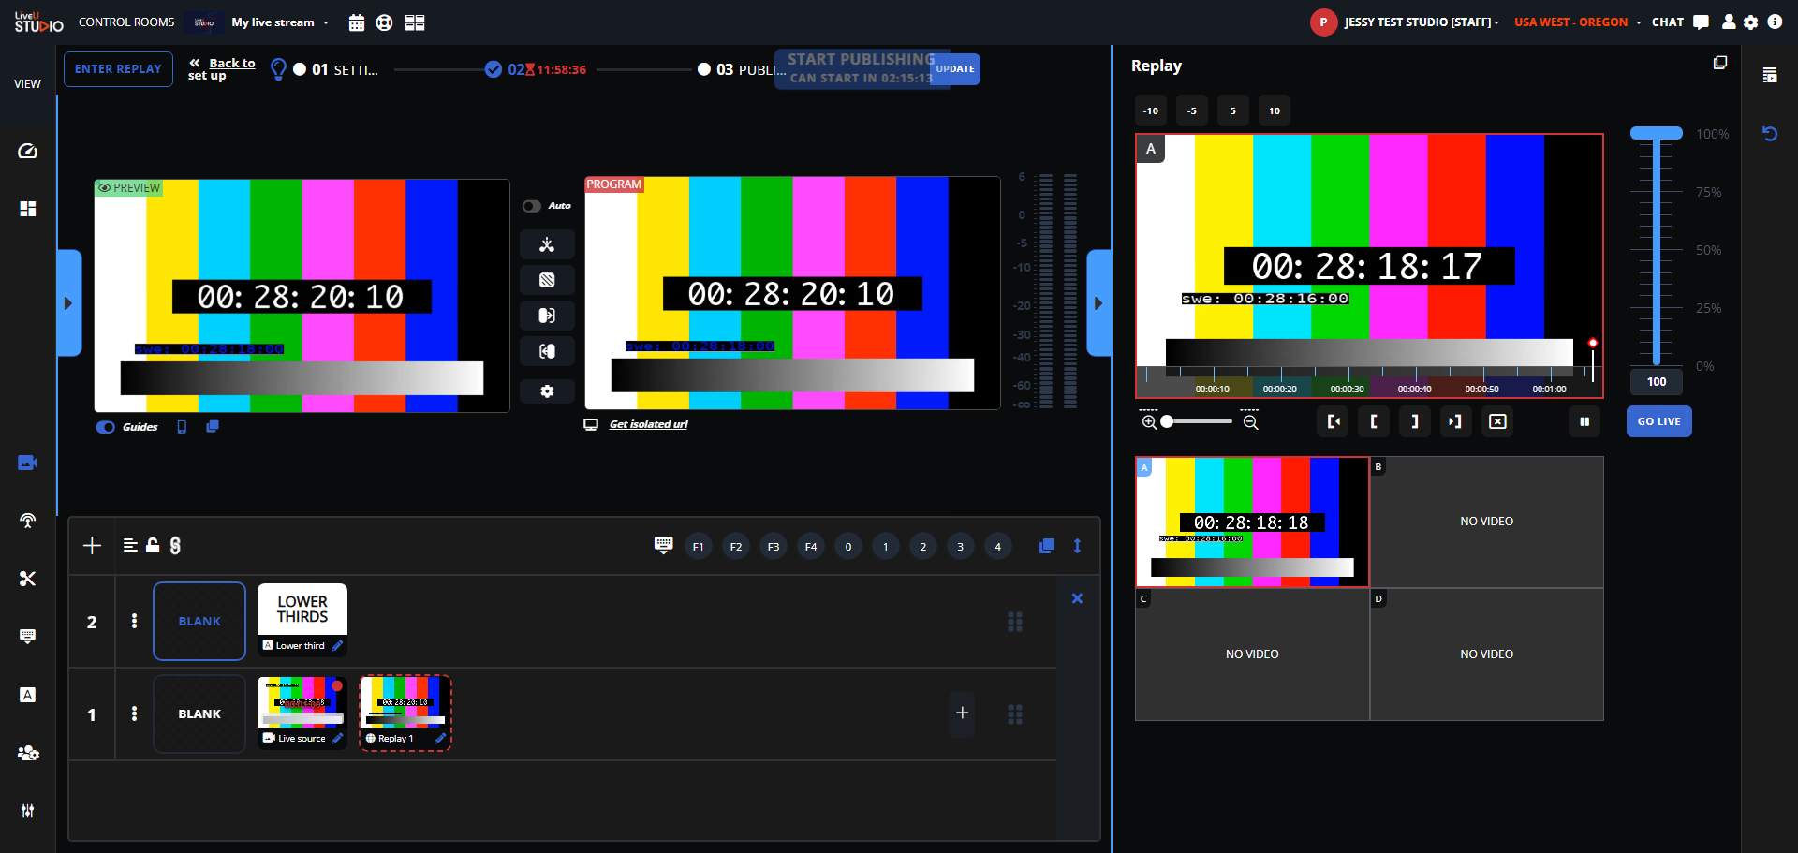Click the keyboard shortcuts icon in layers toolbar

click(663, 545)
